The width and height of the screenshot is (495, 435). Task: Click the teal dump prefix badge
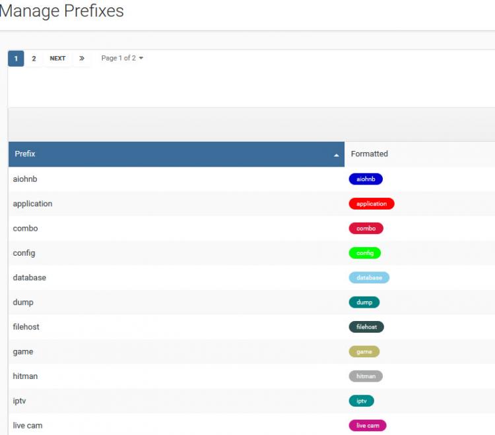pos(364,303)
